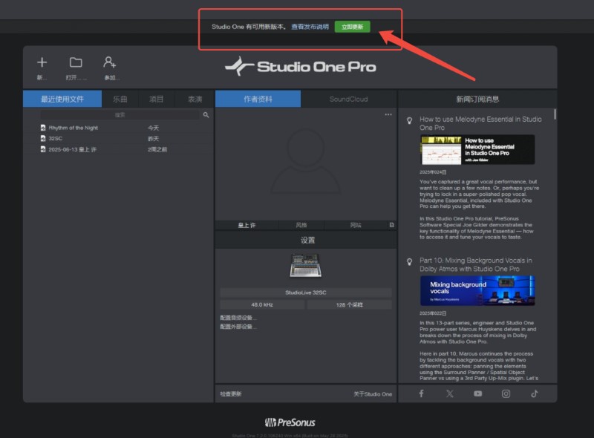The width and height of the screenshot is (594, 438).
Task: Open a file using the folder icon
Action: click(x=76, y=62)
